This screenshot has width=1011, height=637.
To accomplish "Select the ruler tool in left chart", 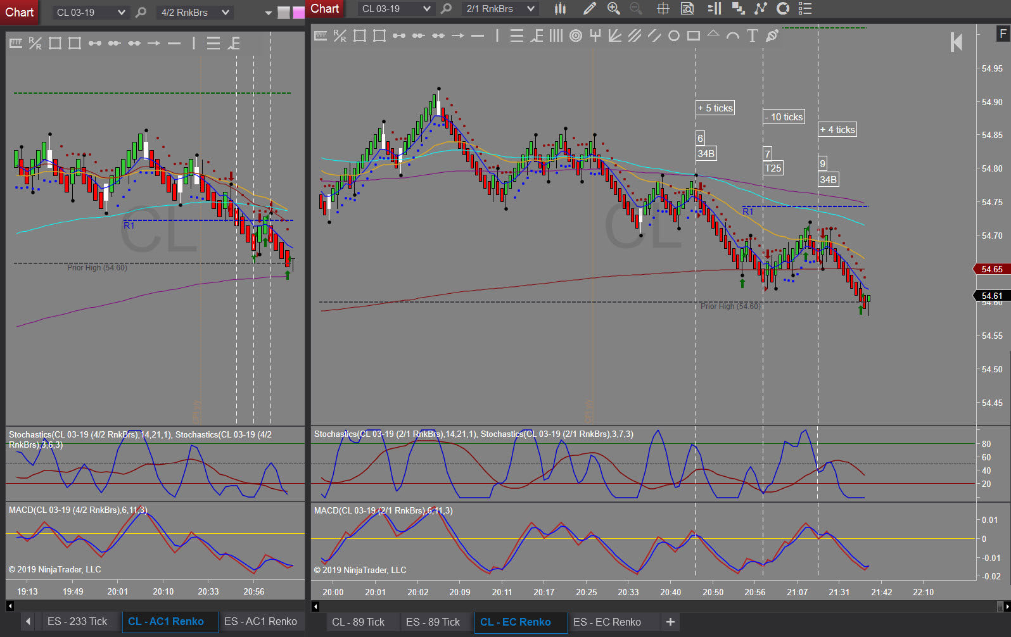I will (16, 43).
